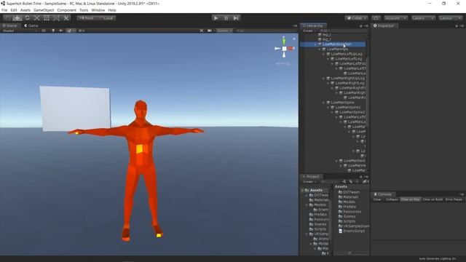Toggle Error Pause in Console
The height and width of the screenshot is (262, 466).
click(x=454, y=199)
